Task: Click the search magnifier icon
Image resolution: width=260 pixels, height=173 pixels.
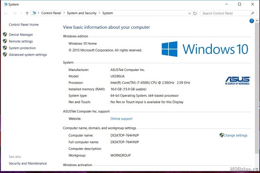Action: coord(252,13)
